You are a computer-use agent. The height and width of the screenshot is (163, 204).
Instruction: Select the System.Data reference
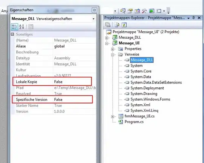tap(141, 77)
